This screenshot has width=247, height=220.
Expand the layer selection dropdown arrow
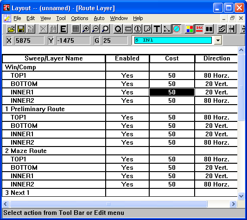pyautogui.click(x=218, y=40)
